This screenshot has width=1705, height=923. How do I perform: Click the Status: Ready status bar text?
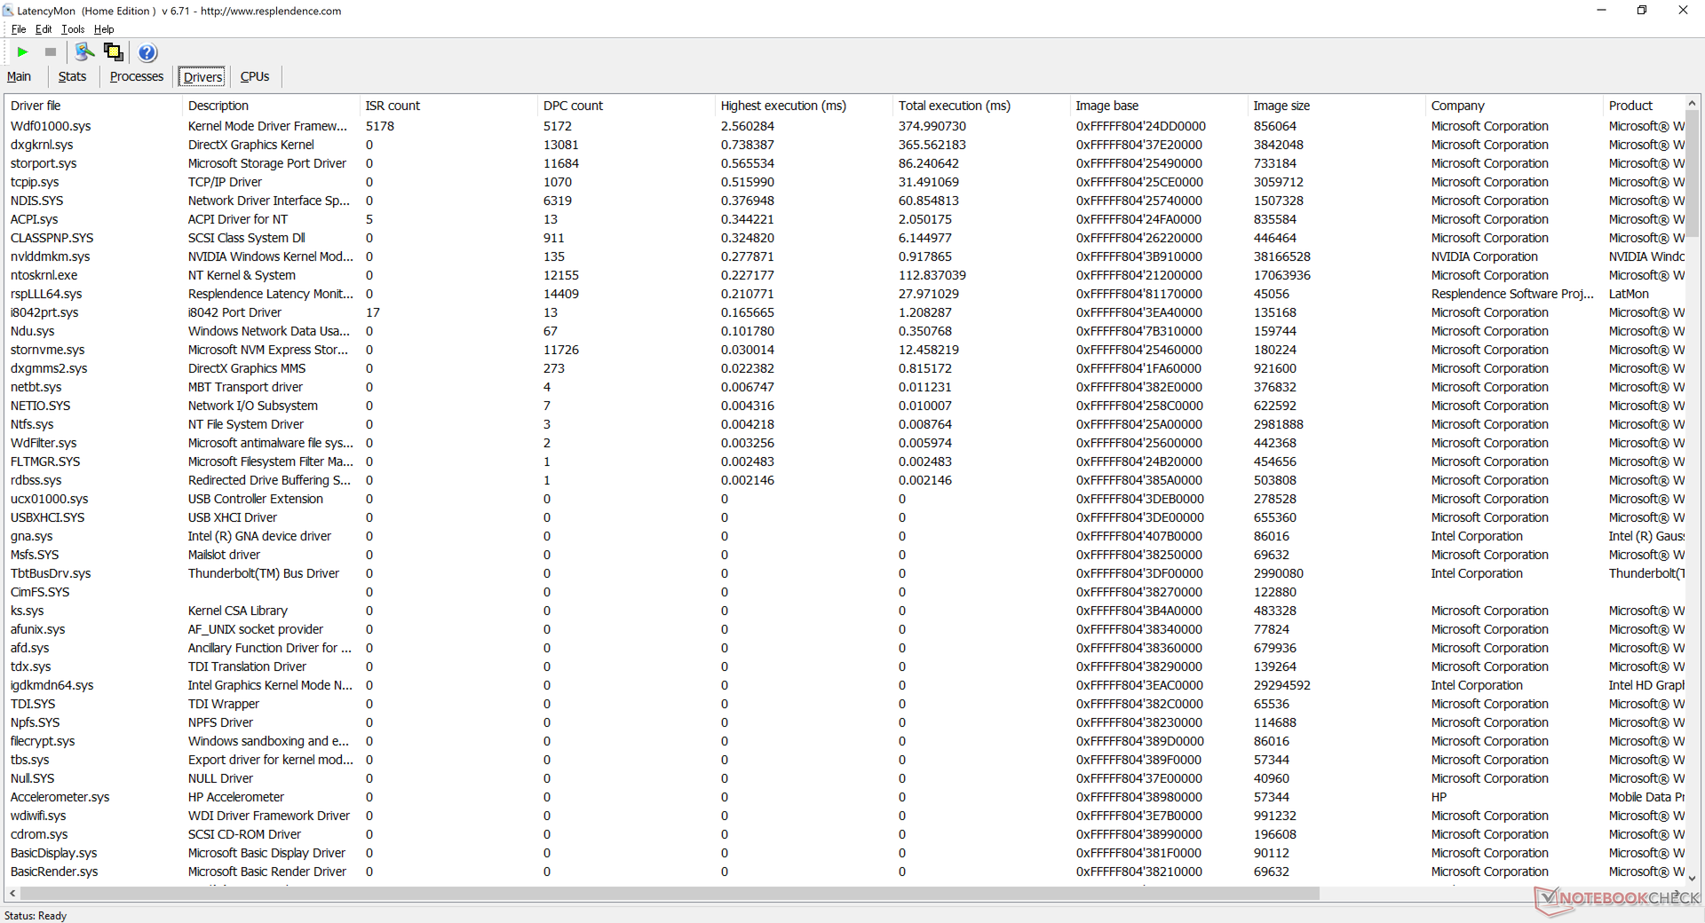[36, 915]
